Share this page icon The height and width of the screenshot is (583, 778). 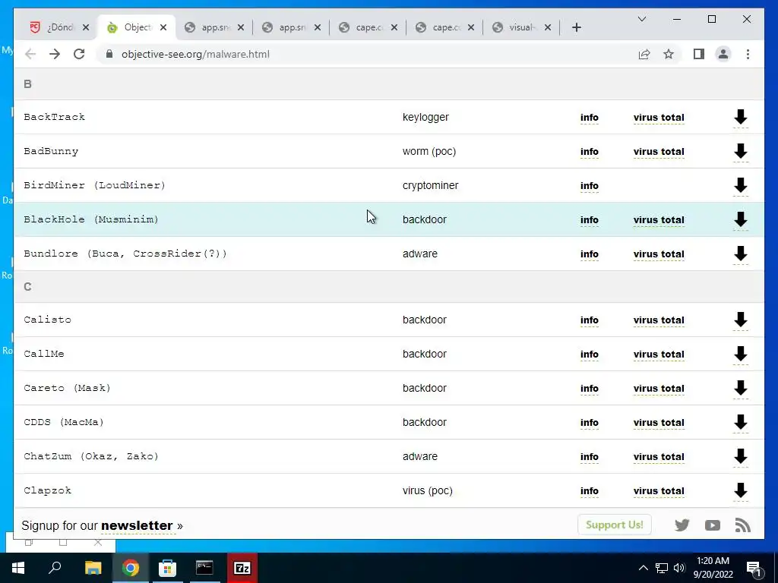(644, 54)
